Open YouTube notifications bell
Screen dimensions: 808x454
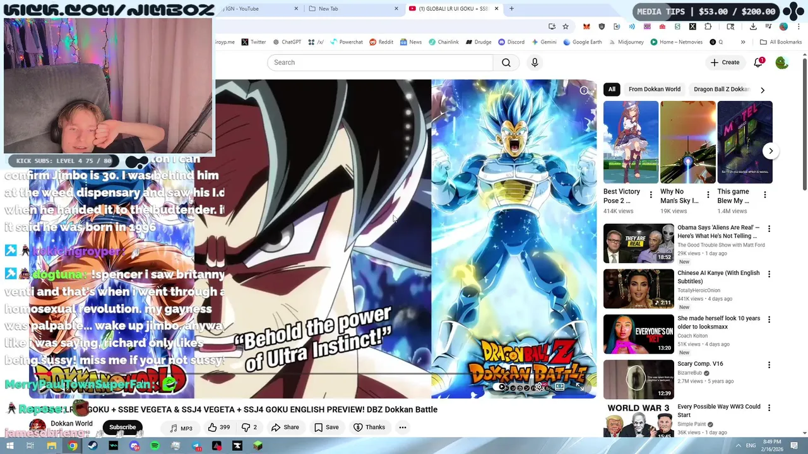pos(758,62)
